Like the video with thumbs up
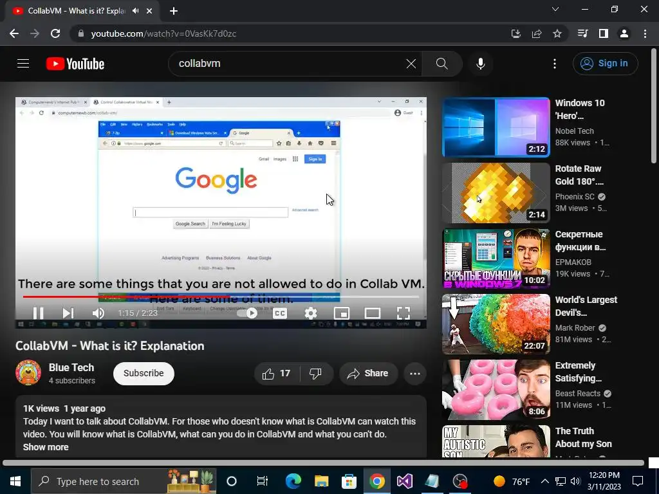The image size is (659, 494). click(x=276, y=374)
